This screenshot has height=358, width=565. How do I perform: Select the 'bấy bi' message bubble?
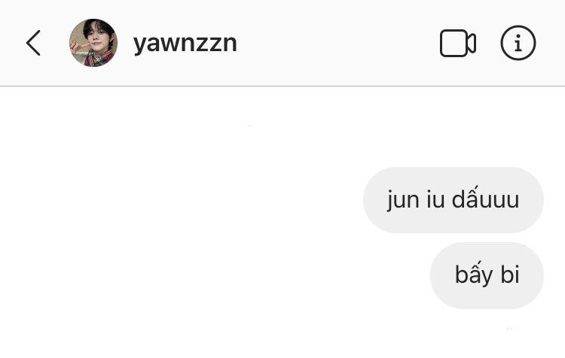[x=487, y=275]
